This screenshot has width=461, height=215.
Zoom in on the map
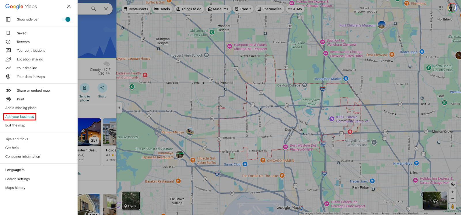[453, 192]
